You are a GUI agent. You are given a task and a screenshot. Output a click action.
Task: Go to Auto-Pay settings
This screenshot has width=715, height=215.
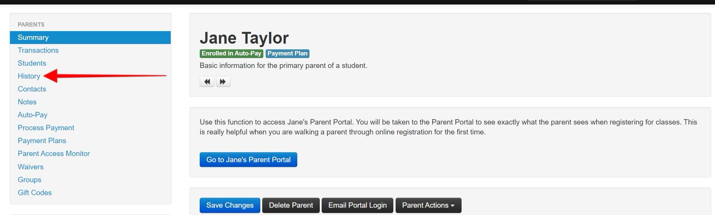(33, 115)
